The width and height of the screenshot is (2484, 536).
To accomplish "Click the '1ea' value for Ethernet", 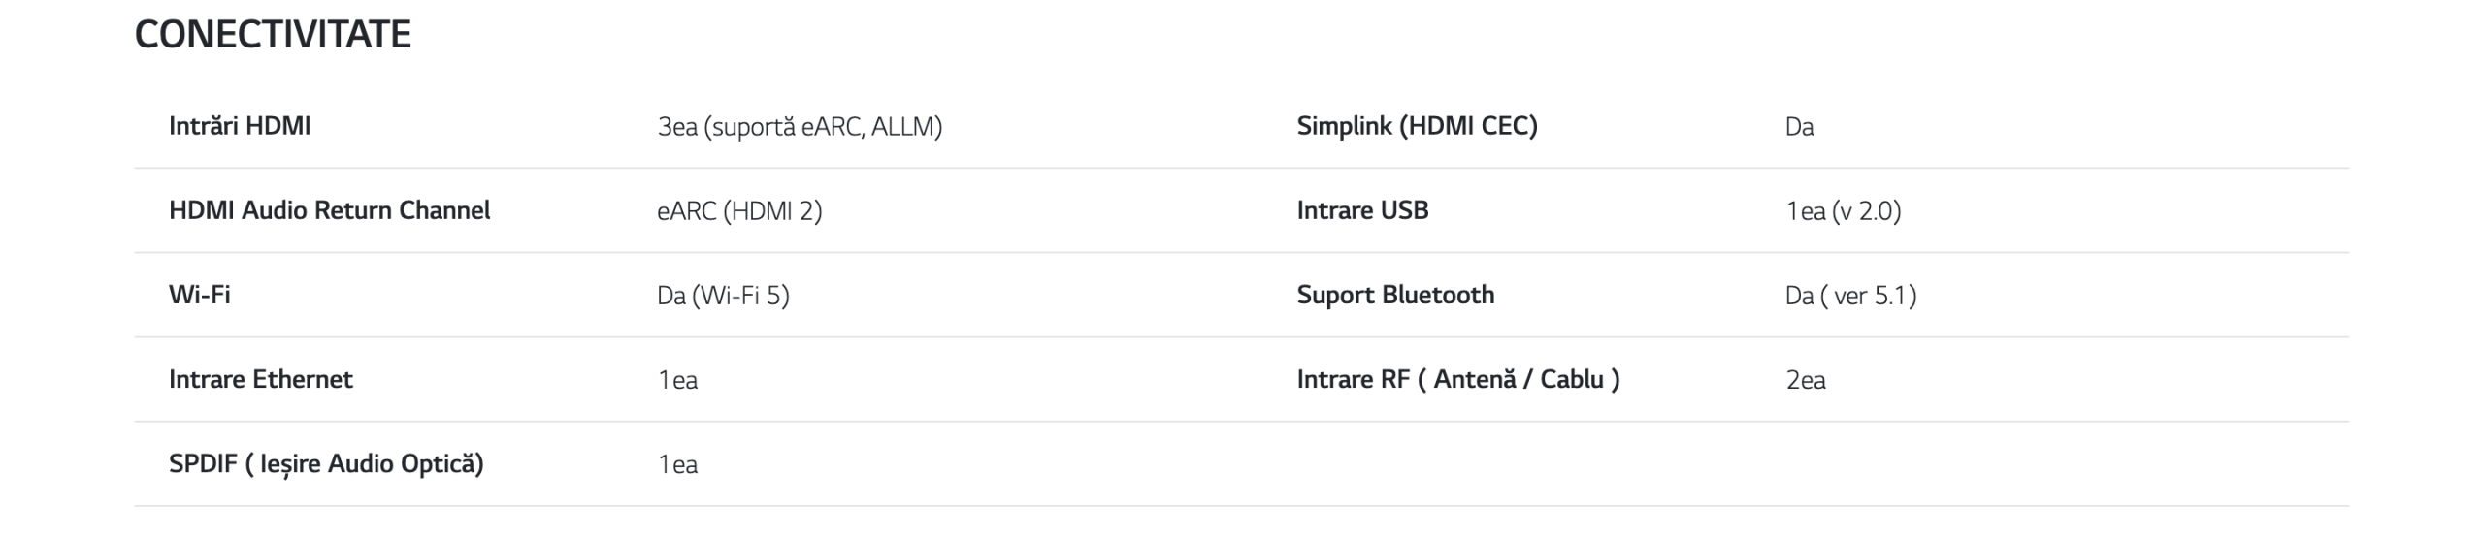I will pyautogui.click(x=678, y=380).
